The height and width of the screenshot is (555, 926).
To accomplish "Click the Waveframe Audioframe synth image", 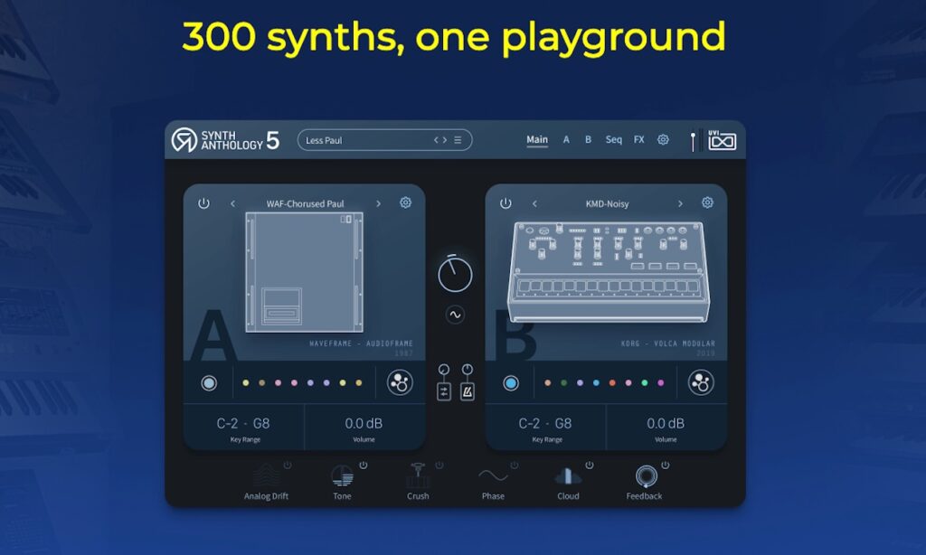I will (x=304, y=272).
